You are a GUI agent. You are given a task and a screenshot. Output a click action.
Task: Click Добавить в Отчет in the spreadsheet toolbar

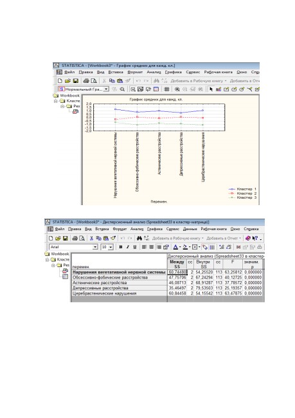222,238
